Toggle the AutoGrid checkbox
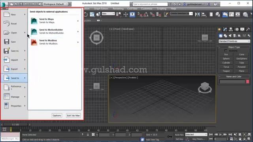This screenshot has height=142, width=253. 226,50
